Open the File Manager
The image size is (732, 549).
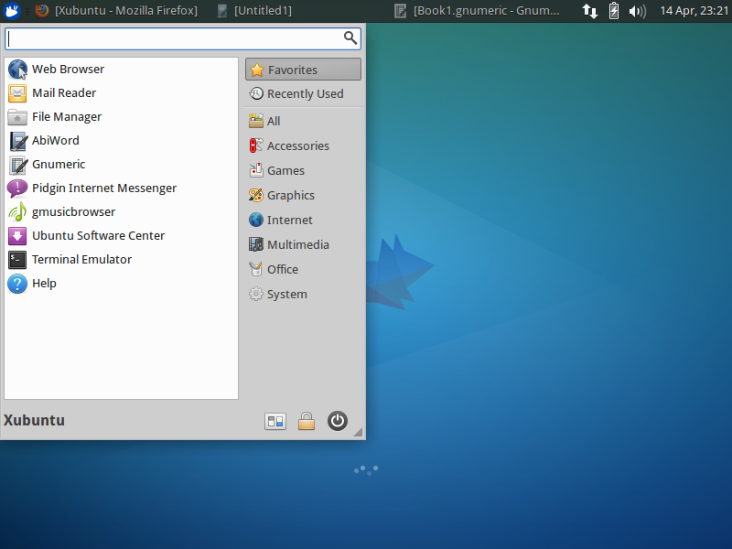coord(65,116)
